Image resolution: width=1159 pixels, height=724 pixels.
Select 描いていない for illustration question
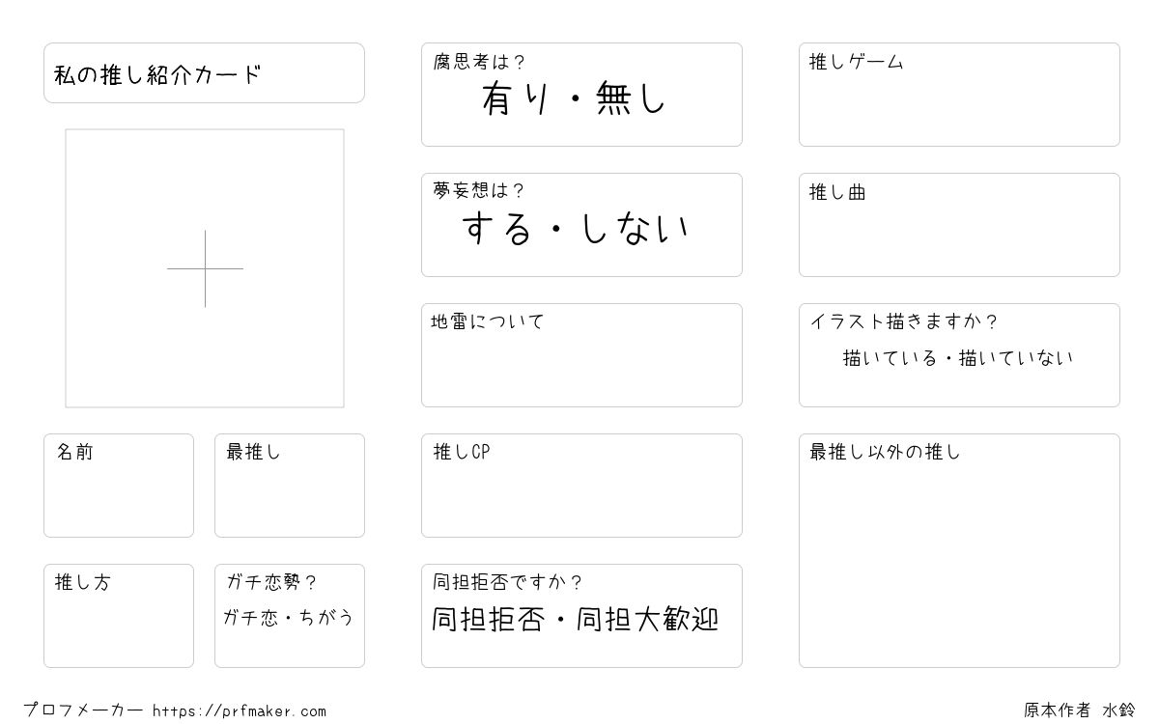[1016, 358]
